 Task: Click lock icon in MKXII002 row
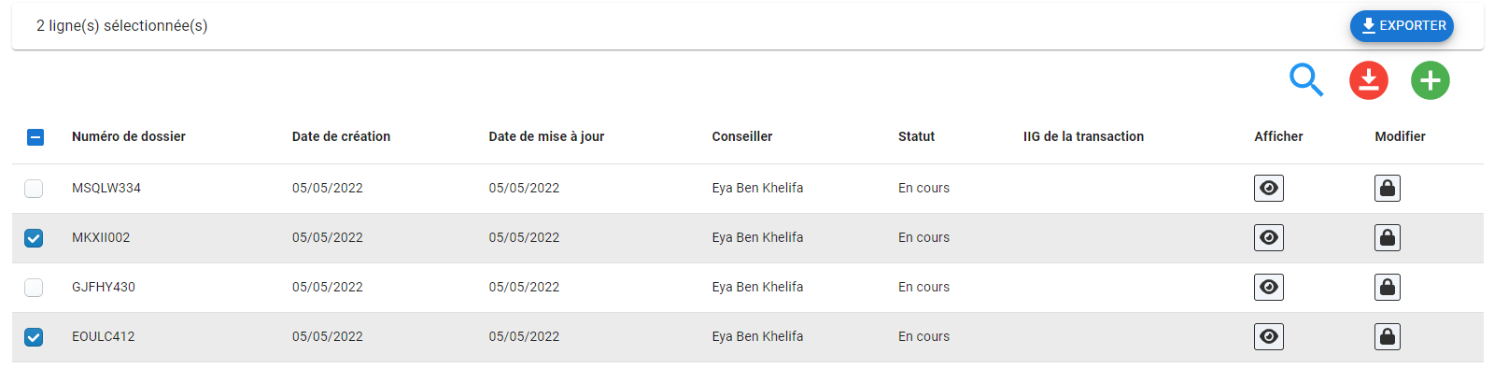point(1388,237)
